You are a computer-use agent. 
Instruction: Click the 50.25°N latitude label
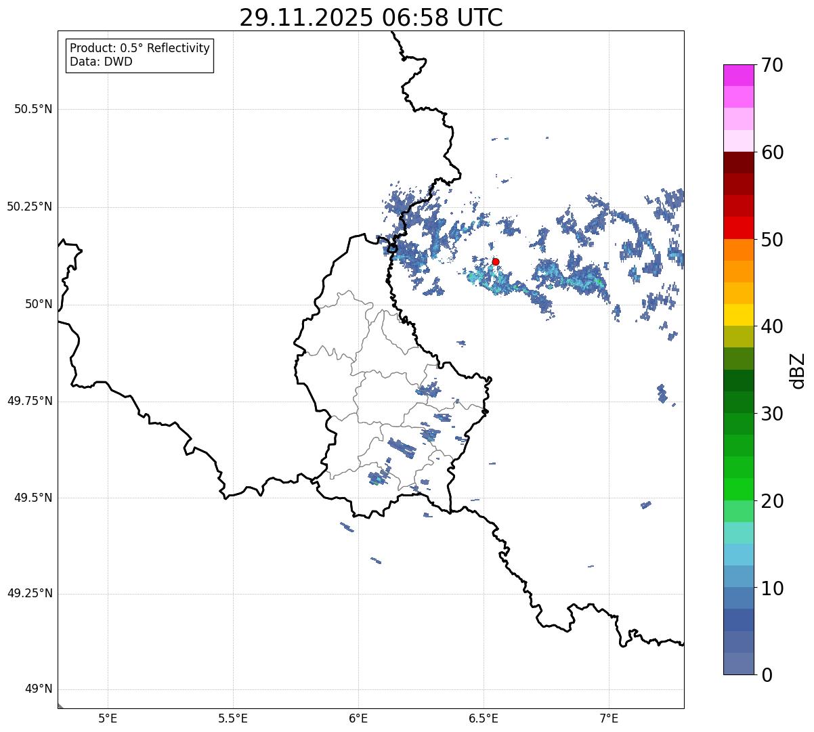(30, 207)
